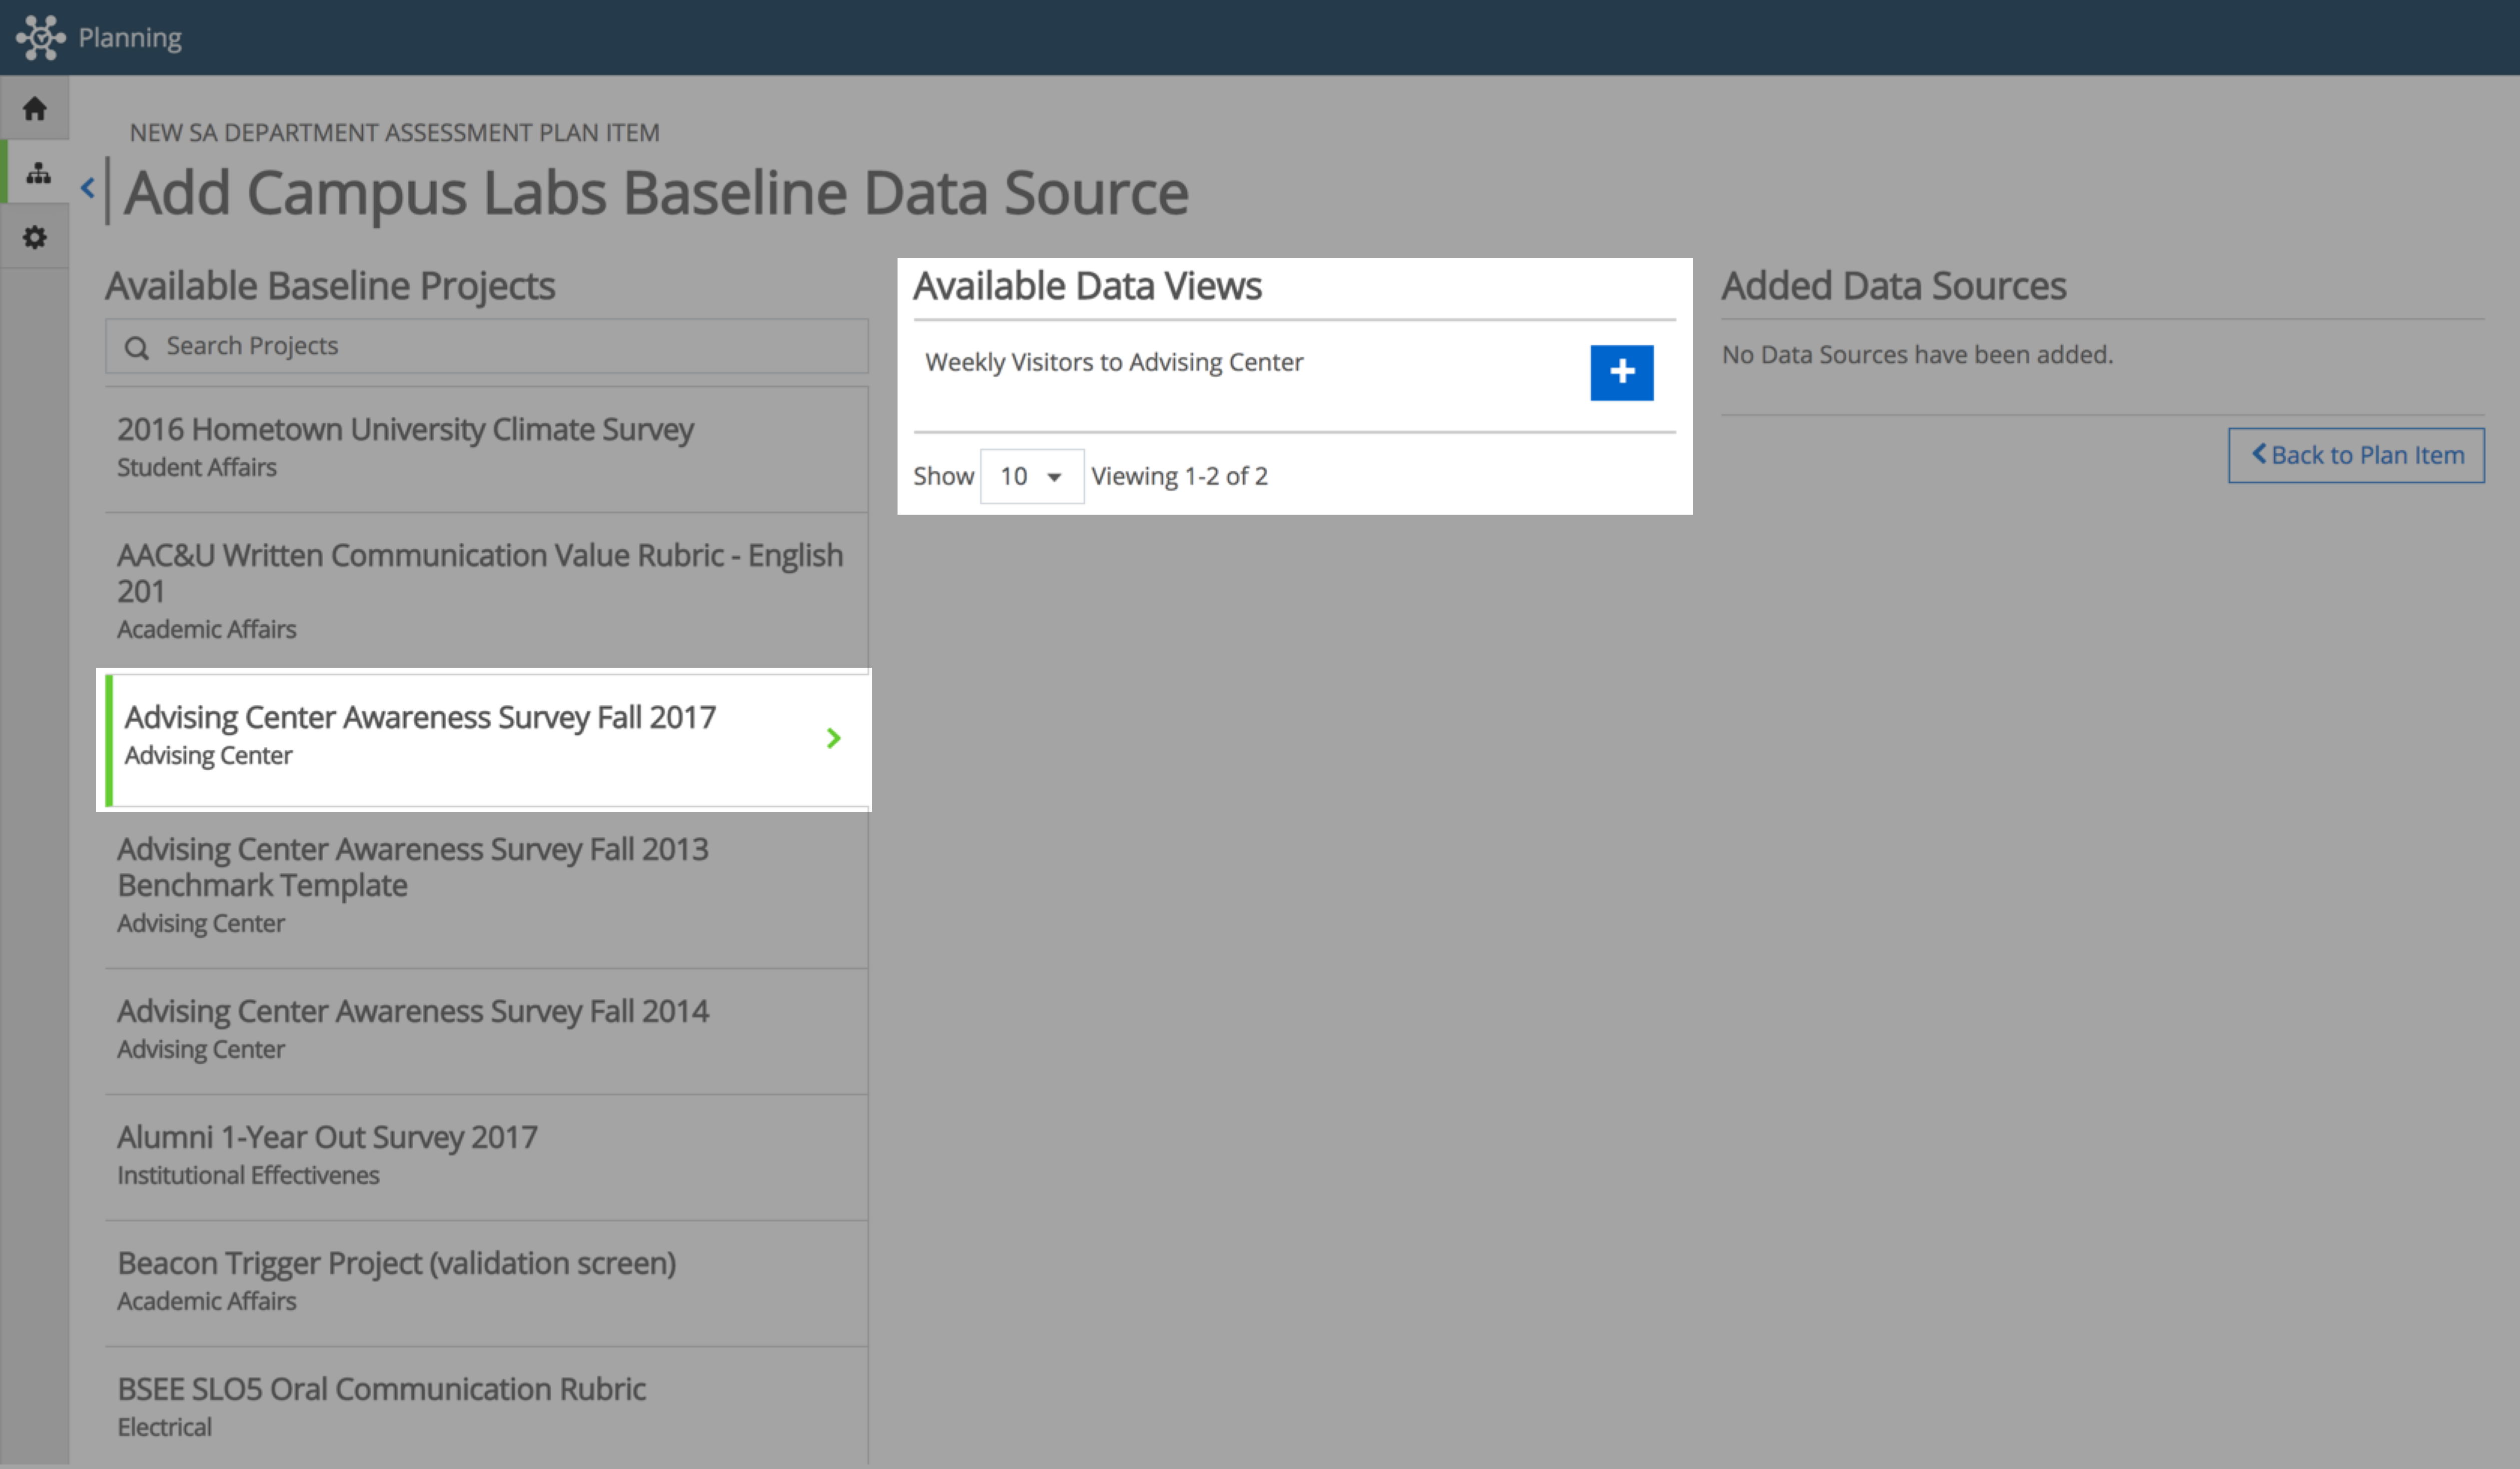Click green chevron on Fall 2017 survey
Viewport: 2520px width, 1469px height.
[x=833, y=738]
